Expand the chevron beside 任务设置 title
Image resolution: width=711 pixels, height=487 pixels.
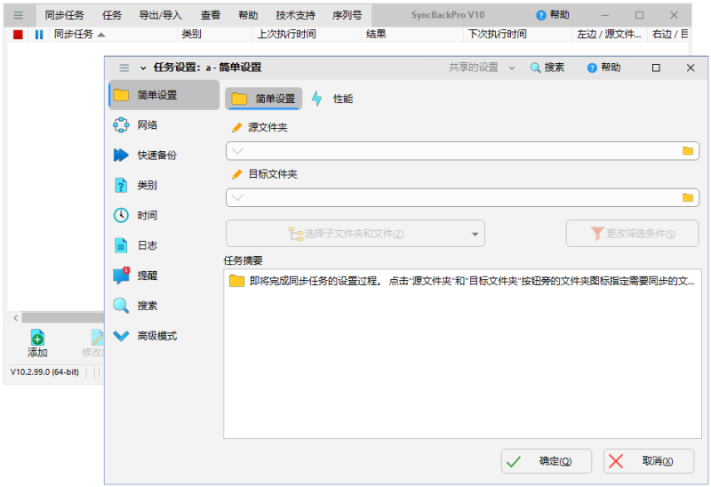pos(143,68)
